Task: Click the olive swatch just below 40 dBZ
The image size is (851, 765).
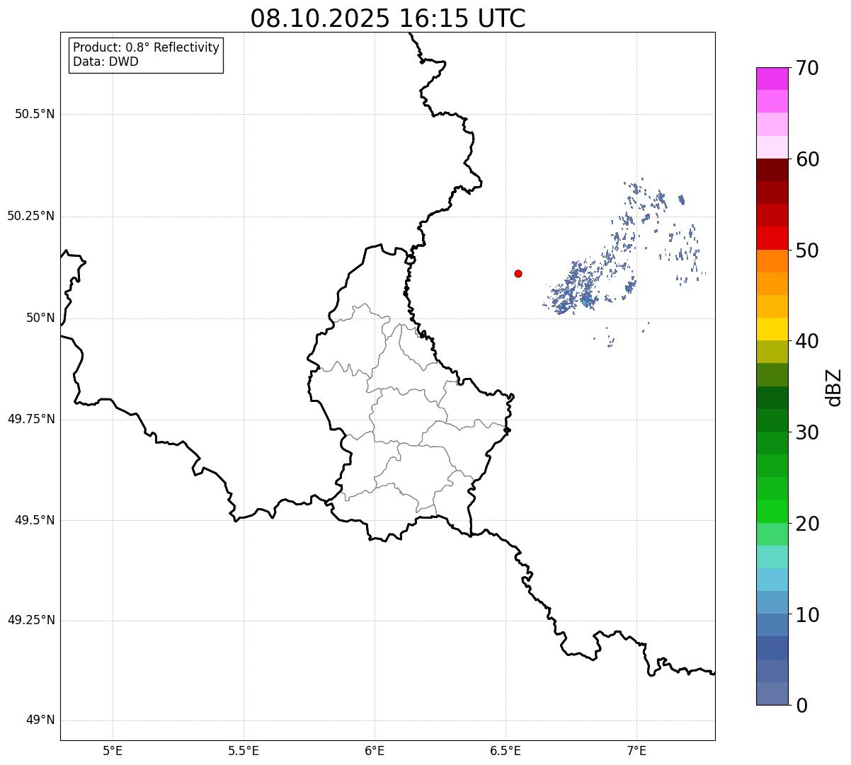Action: tap(772, 352)
